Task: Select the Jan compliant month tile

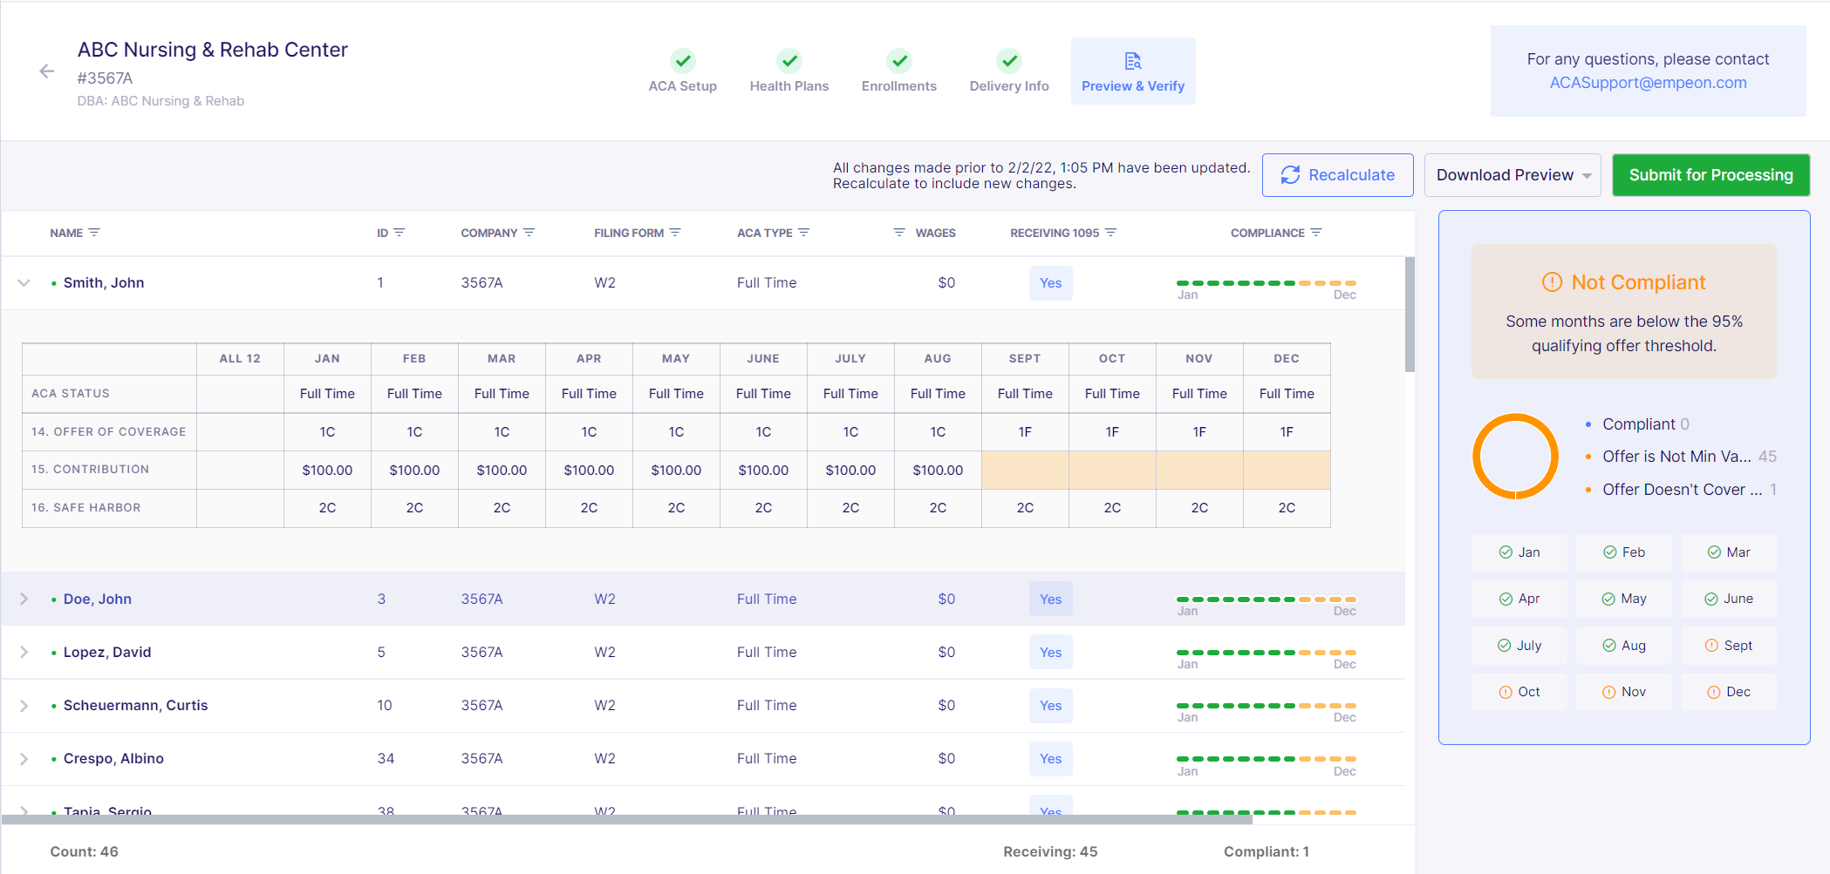Action: (1519, 552)
